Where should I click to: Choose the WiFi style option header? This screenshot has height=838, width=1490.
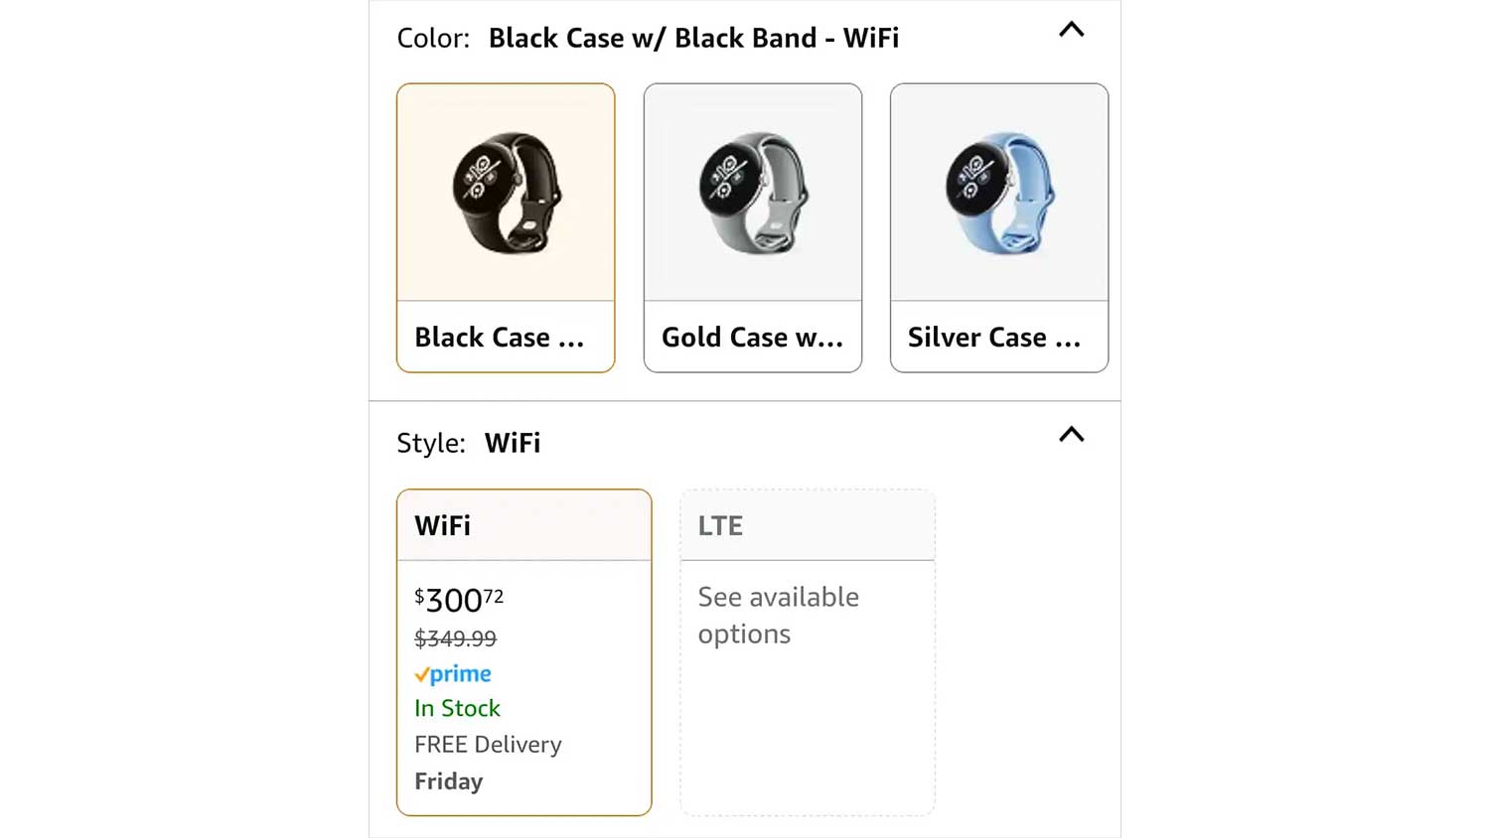pyautogui.click(x=443, y=525)
